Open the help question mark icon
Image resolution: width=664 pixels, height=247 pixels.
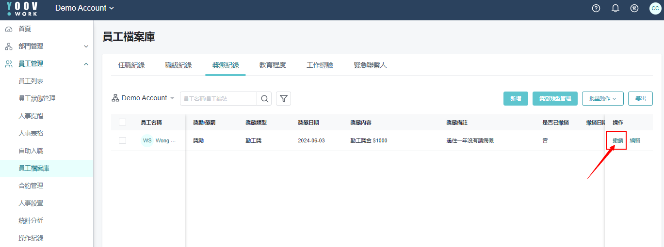(x=596, y=8)
